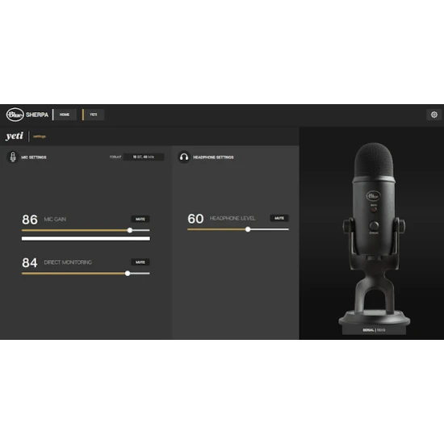The image size is (444, 444).
Task: Mute the mic gain
Action: click(140, 219)
